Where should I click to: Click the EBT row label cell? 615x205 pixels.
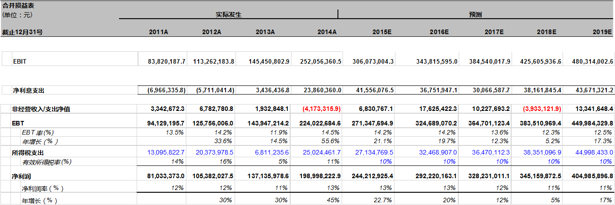point(18,123)
